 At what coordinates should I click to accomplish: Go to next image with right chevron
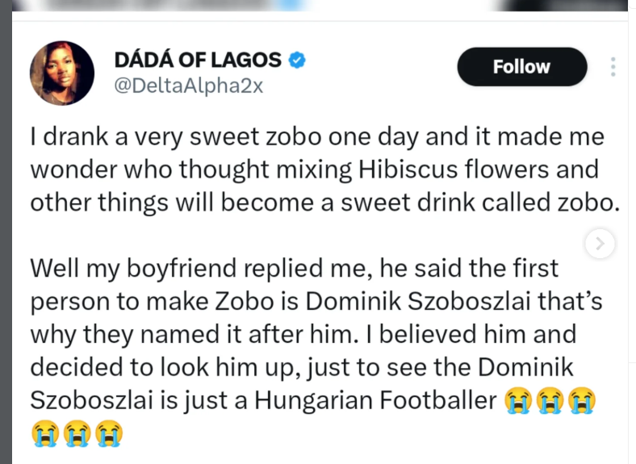tap(600, 243)
